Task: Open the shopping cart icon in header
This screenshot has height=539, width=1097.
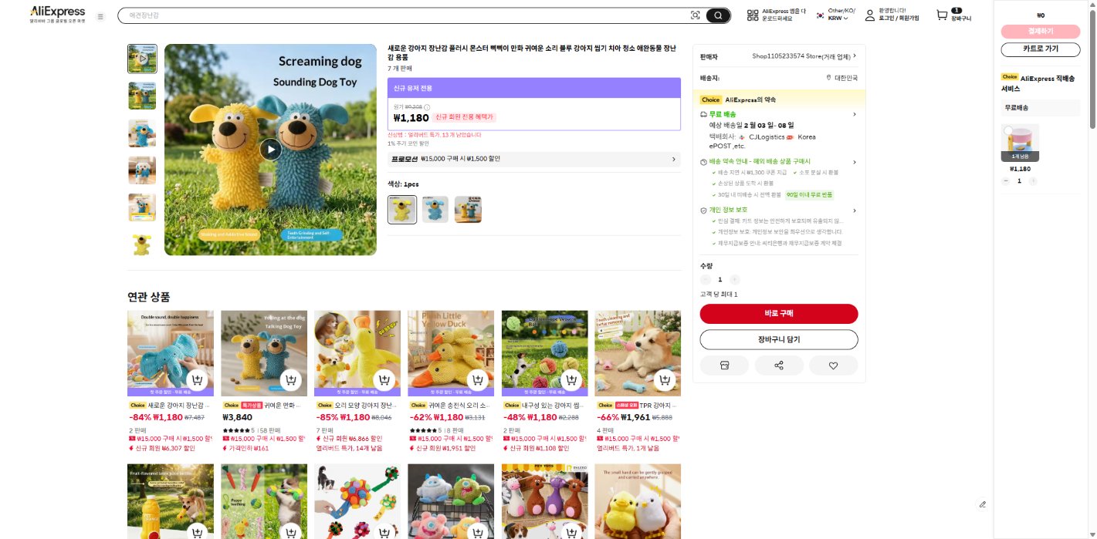Action: pos(941,15)
